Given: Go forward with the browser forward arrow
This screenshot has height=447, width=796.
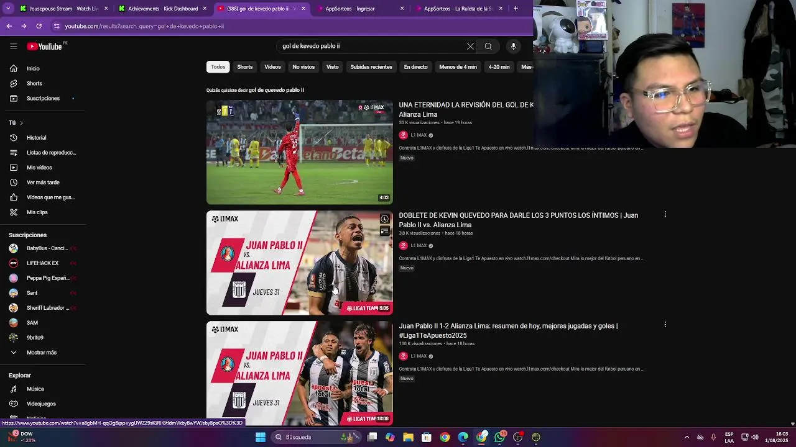Looking at the screenshot, I should tap(24, 26).
